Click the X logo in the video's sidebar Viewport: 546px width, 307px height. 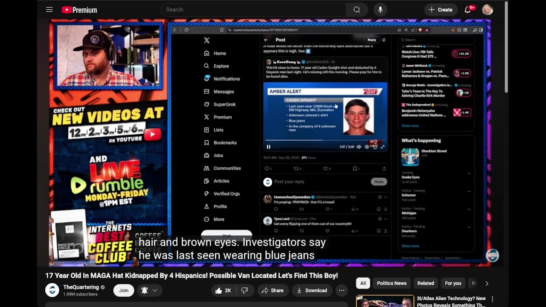pos(206,40)
